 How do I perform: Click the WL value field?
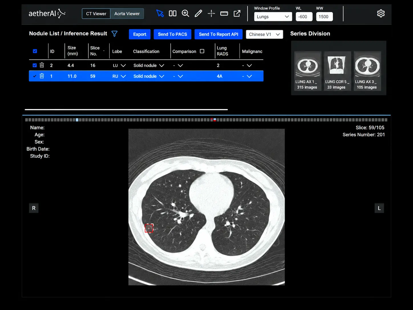coord(304,17)
